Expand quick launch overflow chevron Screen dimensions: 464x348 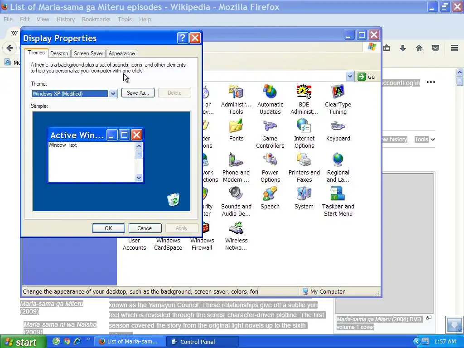tap(88, 339)
